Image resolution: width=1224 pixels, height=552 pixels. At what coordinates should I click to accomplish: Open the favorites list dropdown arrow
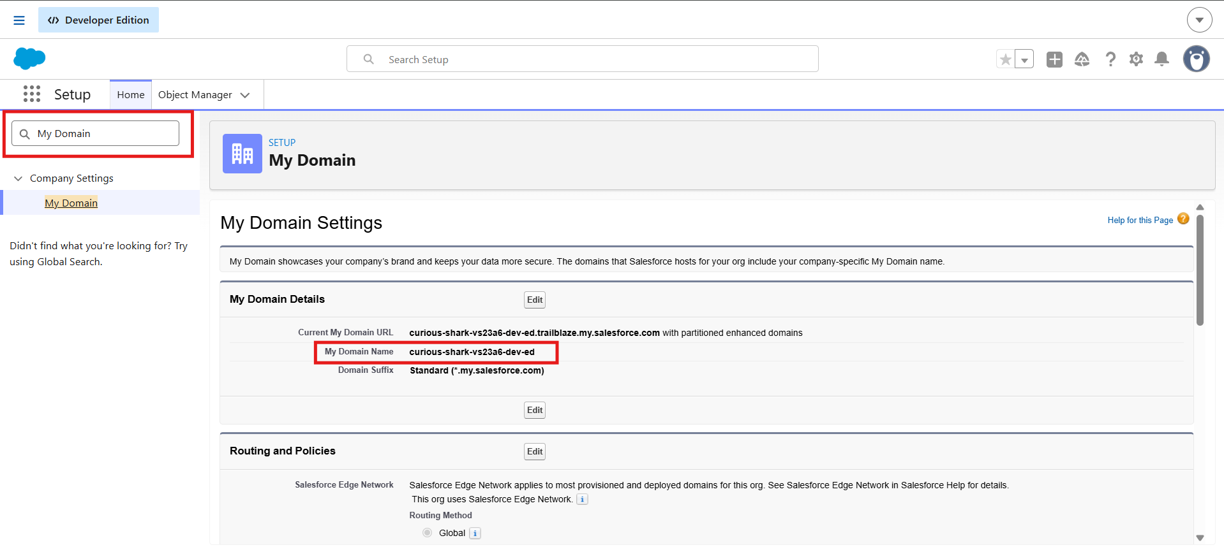click(x=1024, y=59)
